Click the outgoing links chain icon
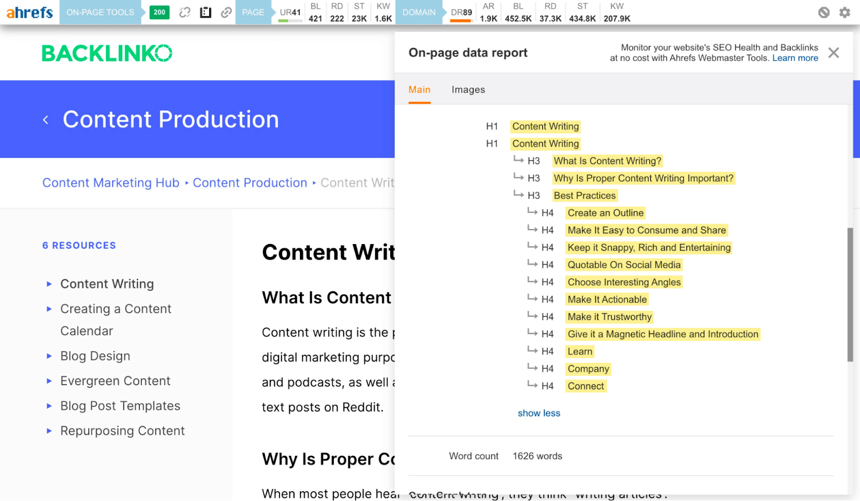This screenshot has height=501, width=860. (x=226, y=12)
